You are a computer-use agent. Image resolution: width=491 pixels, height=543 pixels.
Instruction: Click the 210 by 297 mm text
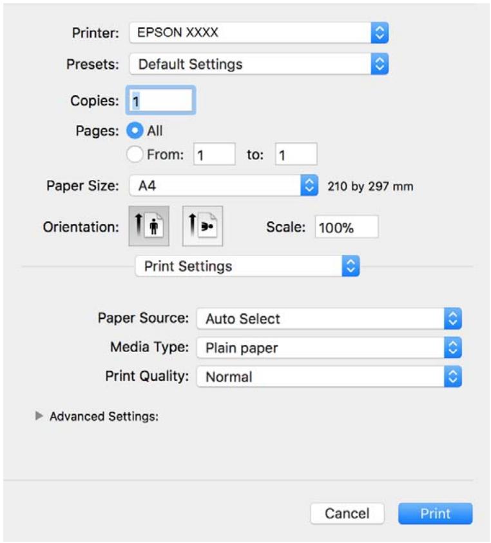pyautogui.click(x=371, y=186)
